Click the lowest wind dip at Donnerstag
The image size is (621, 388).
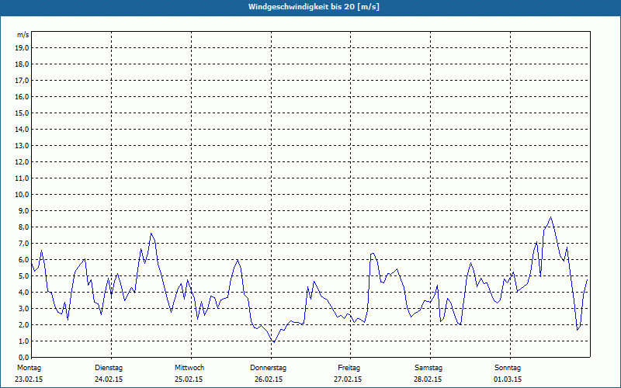(273, 342)
